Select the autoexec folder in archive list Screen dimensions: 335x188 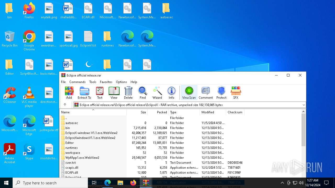pyautogui.click(x=152, y=123)
